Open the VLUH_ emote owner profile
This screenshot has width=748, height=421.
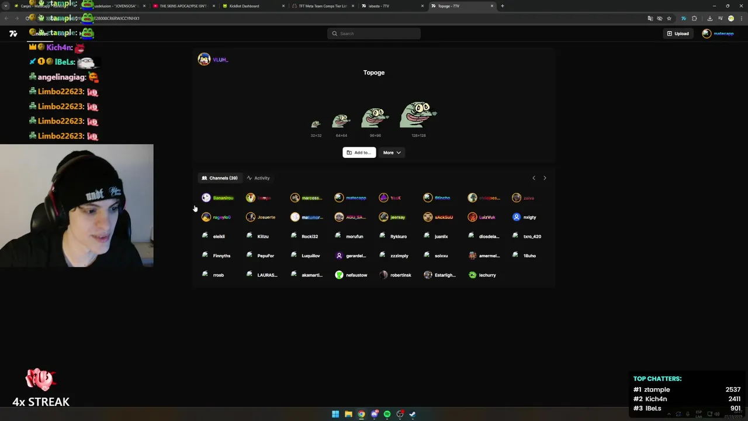click(213, 60)
